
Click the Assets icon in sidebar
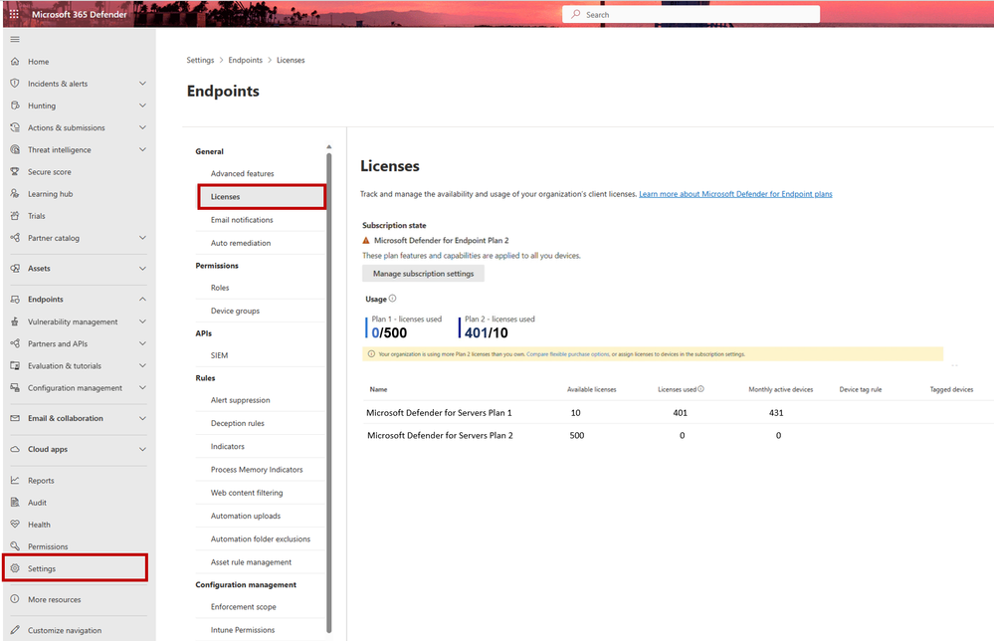[x=15, y=268]
